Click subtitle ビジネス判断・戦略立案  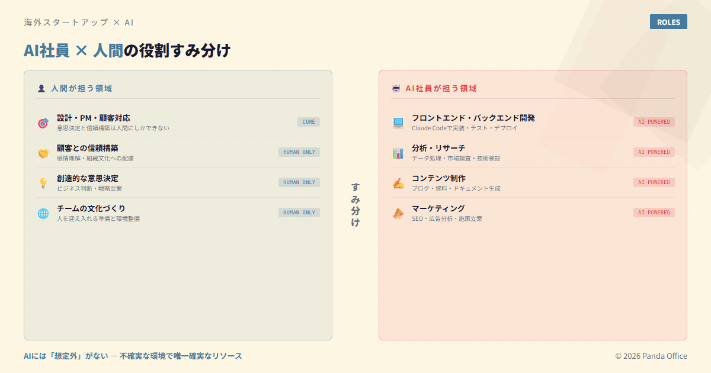89,188
